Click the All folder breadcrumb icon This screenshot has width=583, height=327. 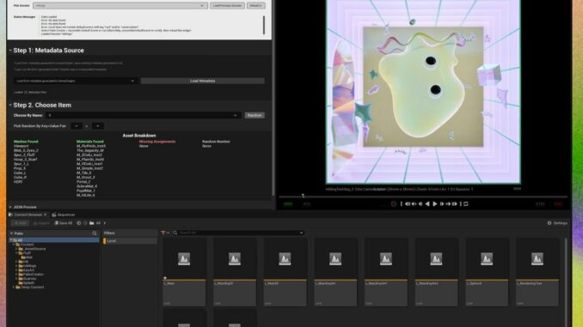click(x=92, y=223)
